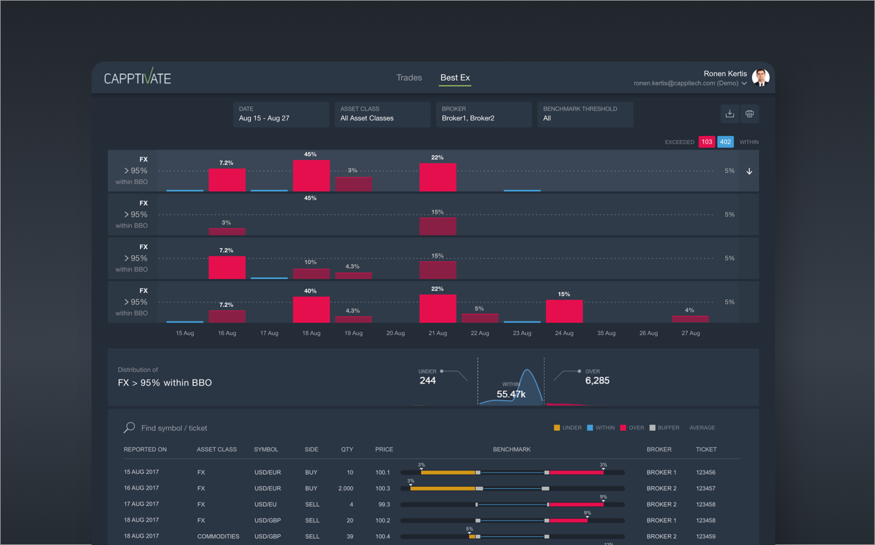Click the 45% bar in first FX row

pyautogui.click(x=311, y=176)
